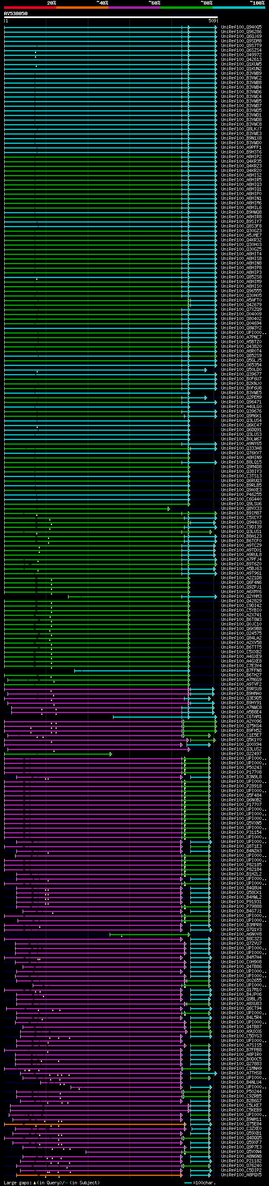Click the UniRef100_A8HIP2 label
The width and height of the screenshot is (269, 1186).
coord(241,157)
